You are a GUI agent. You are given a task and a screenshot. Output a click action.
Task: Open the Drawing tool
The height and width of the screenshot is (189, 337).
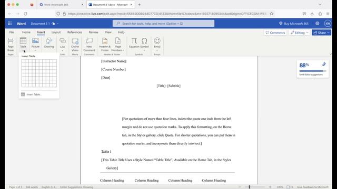coord(49,43)
